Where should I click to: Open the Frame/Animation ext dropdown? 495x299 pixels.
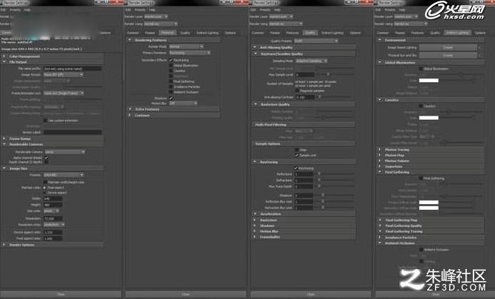pos(64,93)
